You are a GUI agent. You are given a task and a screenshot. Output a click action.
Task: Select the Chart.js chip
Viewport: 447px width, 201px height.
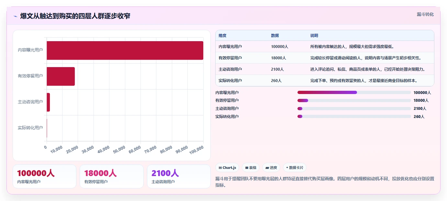228,168
